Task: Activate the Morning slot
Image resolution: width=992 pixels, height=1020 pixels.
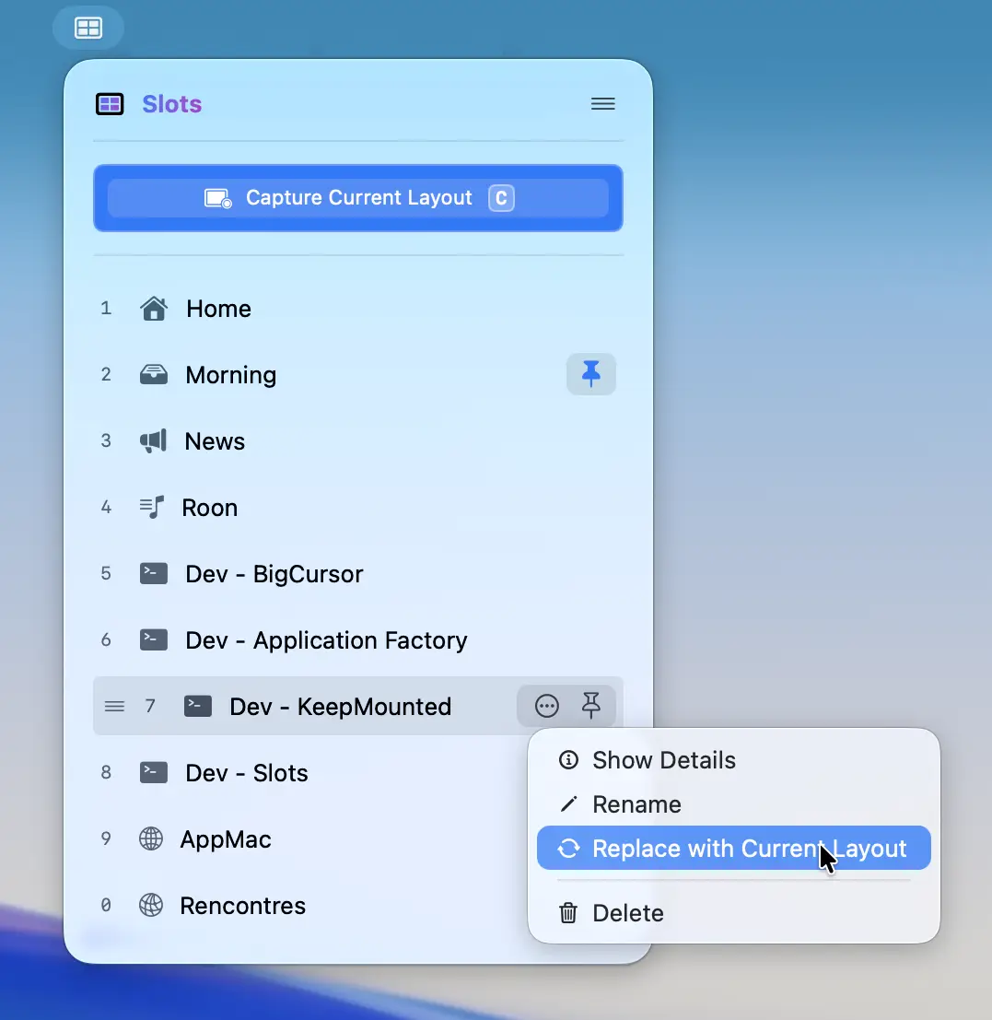Action: click(x=358, y=375)
